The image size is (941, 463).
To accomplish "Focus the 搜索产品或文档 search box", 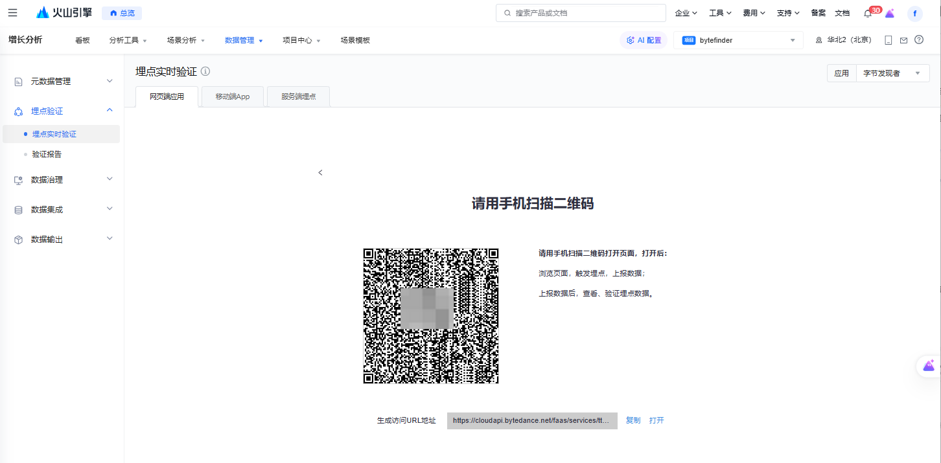I will point(581,13).
